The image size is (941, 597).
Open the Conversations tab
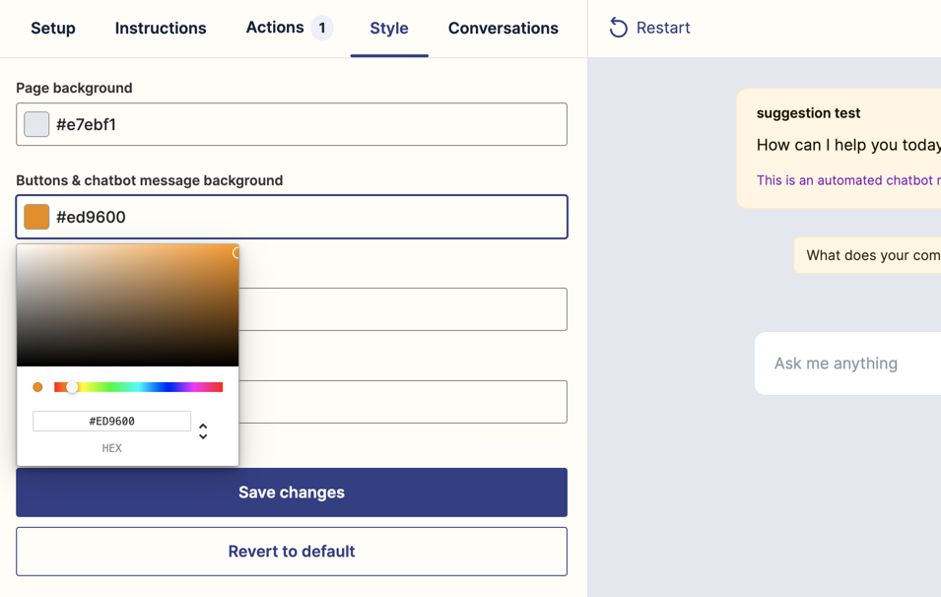pos(503,29)
